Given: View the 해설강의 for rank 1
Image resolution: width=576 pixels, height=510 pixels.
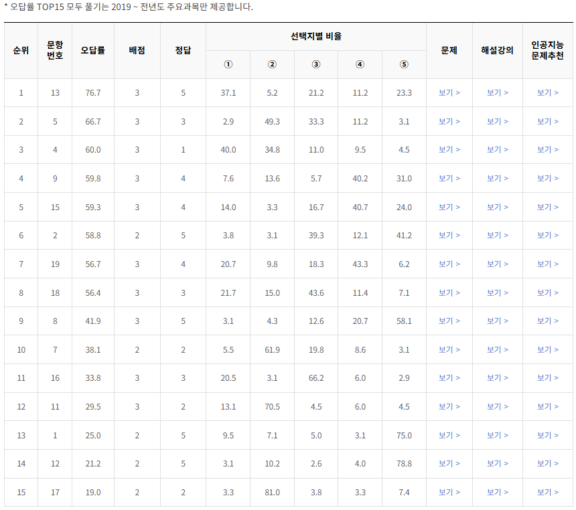Looking at the screenshot, I should pos(498,92).
